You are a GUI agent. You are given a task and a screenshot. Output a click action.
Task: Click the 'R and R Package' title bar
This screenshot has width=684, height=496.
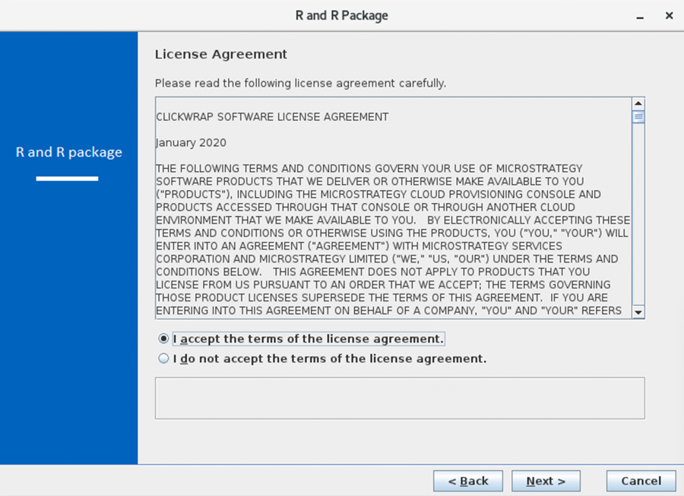342,15
